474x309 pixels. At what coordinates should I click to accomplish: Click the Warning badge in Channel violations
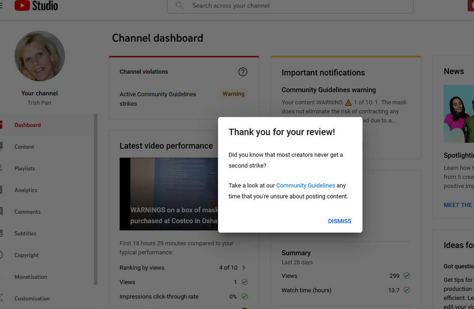[233, 94]
